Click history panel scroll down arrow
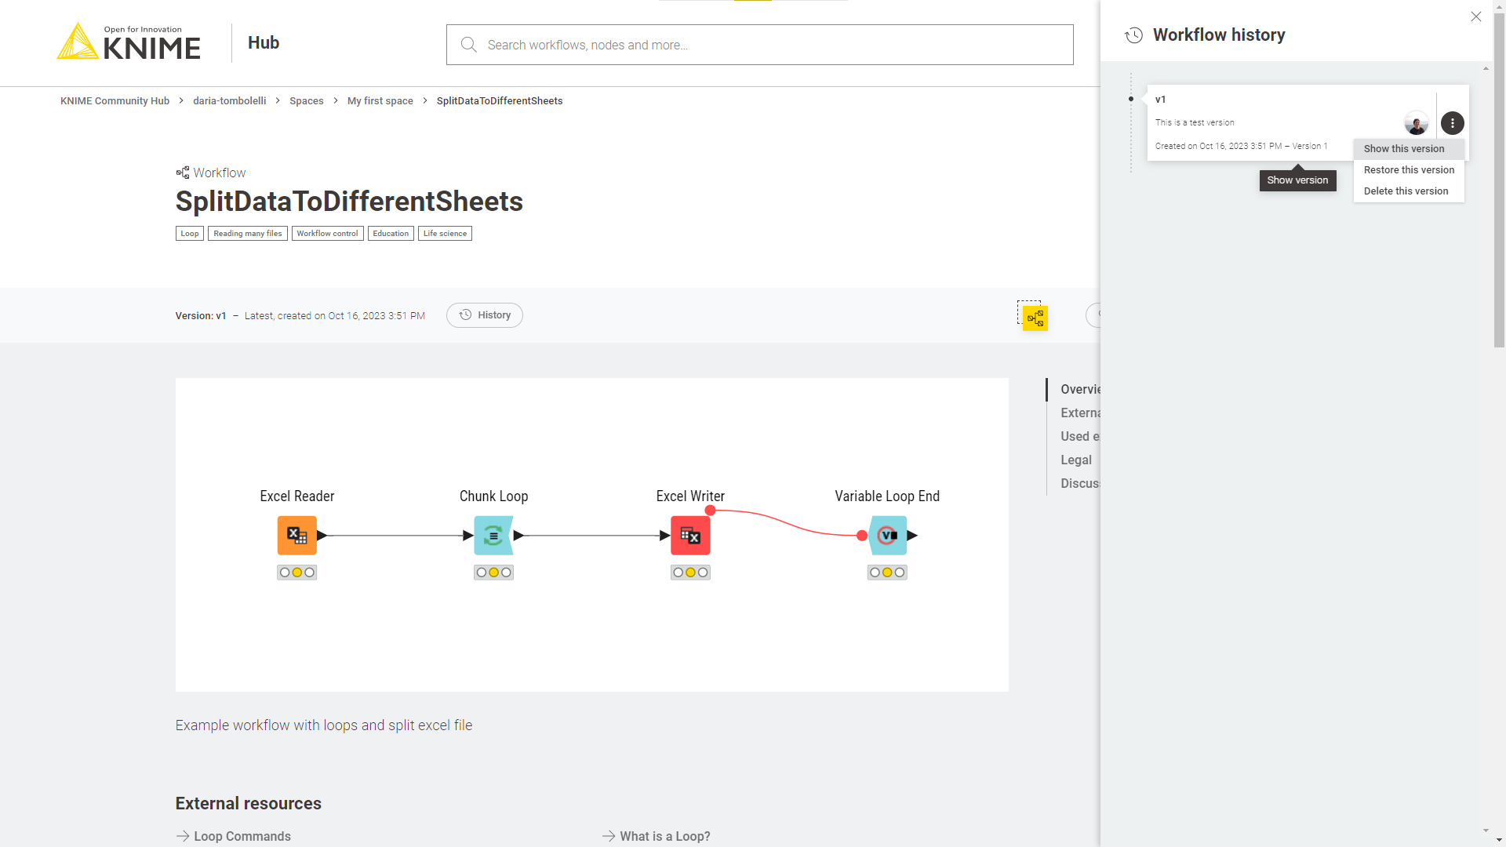 point(1486,831)
